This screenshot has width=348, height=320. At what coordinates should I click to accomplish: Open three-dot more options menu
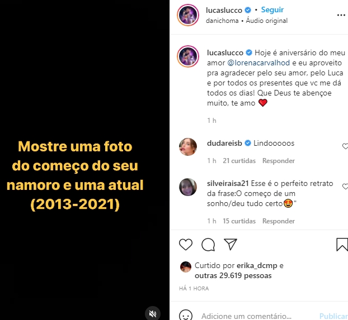pyautogui.click(x=341, y=15)
